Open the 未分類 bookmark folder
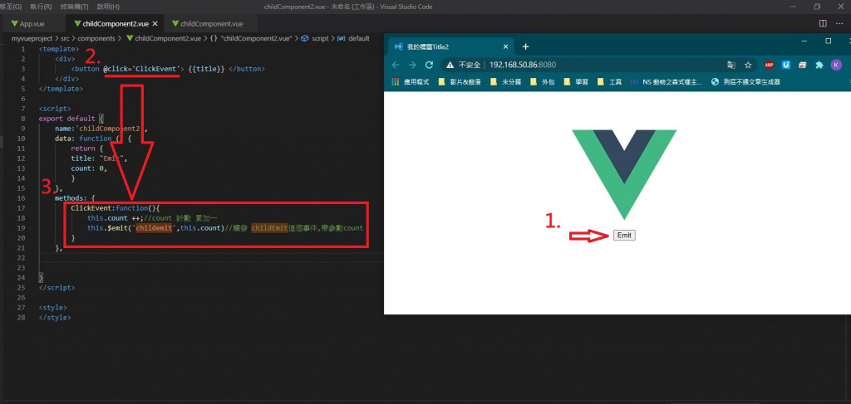This screenshot has width=851, height=404. 505,82
